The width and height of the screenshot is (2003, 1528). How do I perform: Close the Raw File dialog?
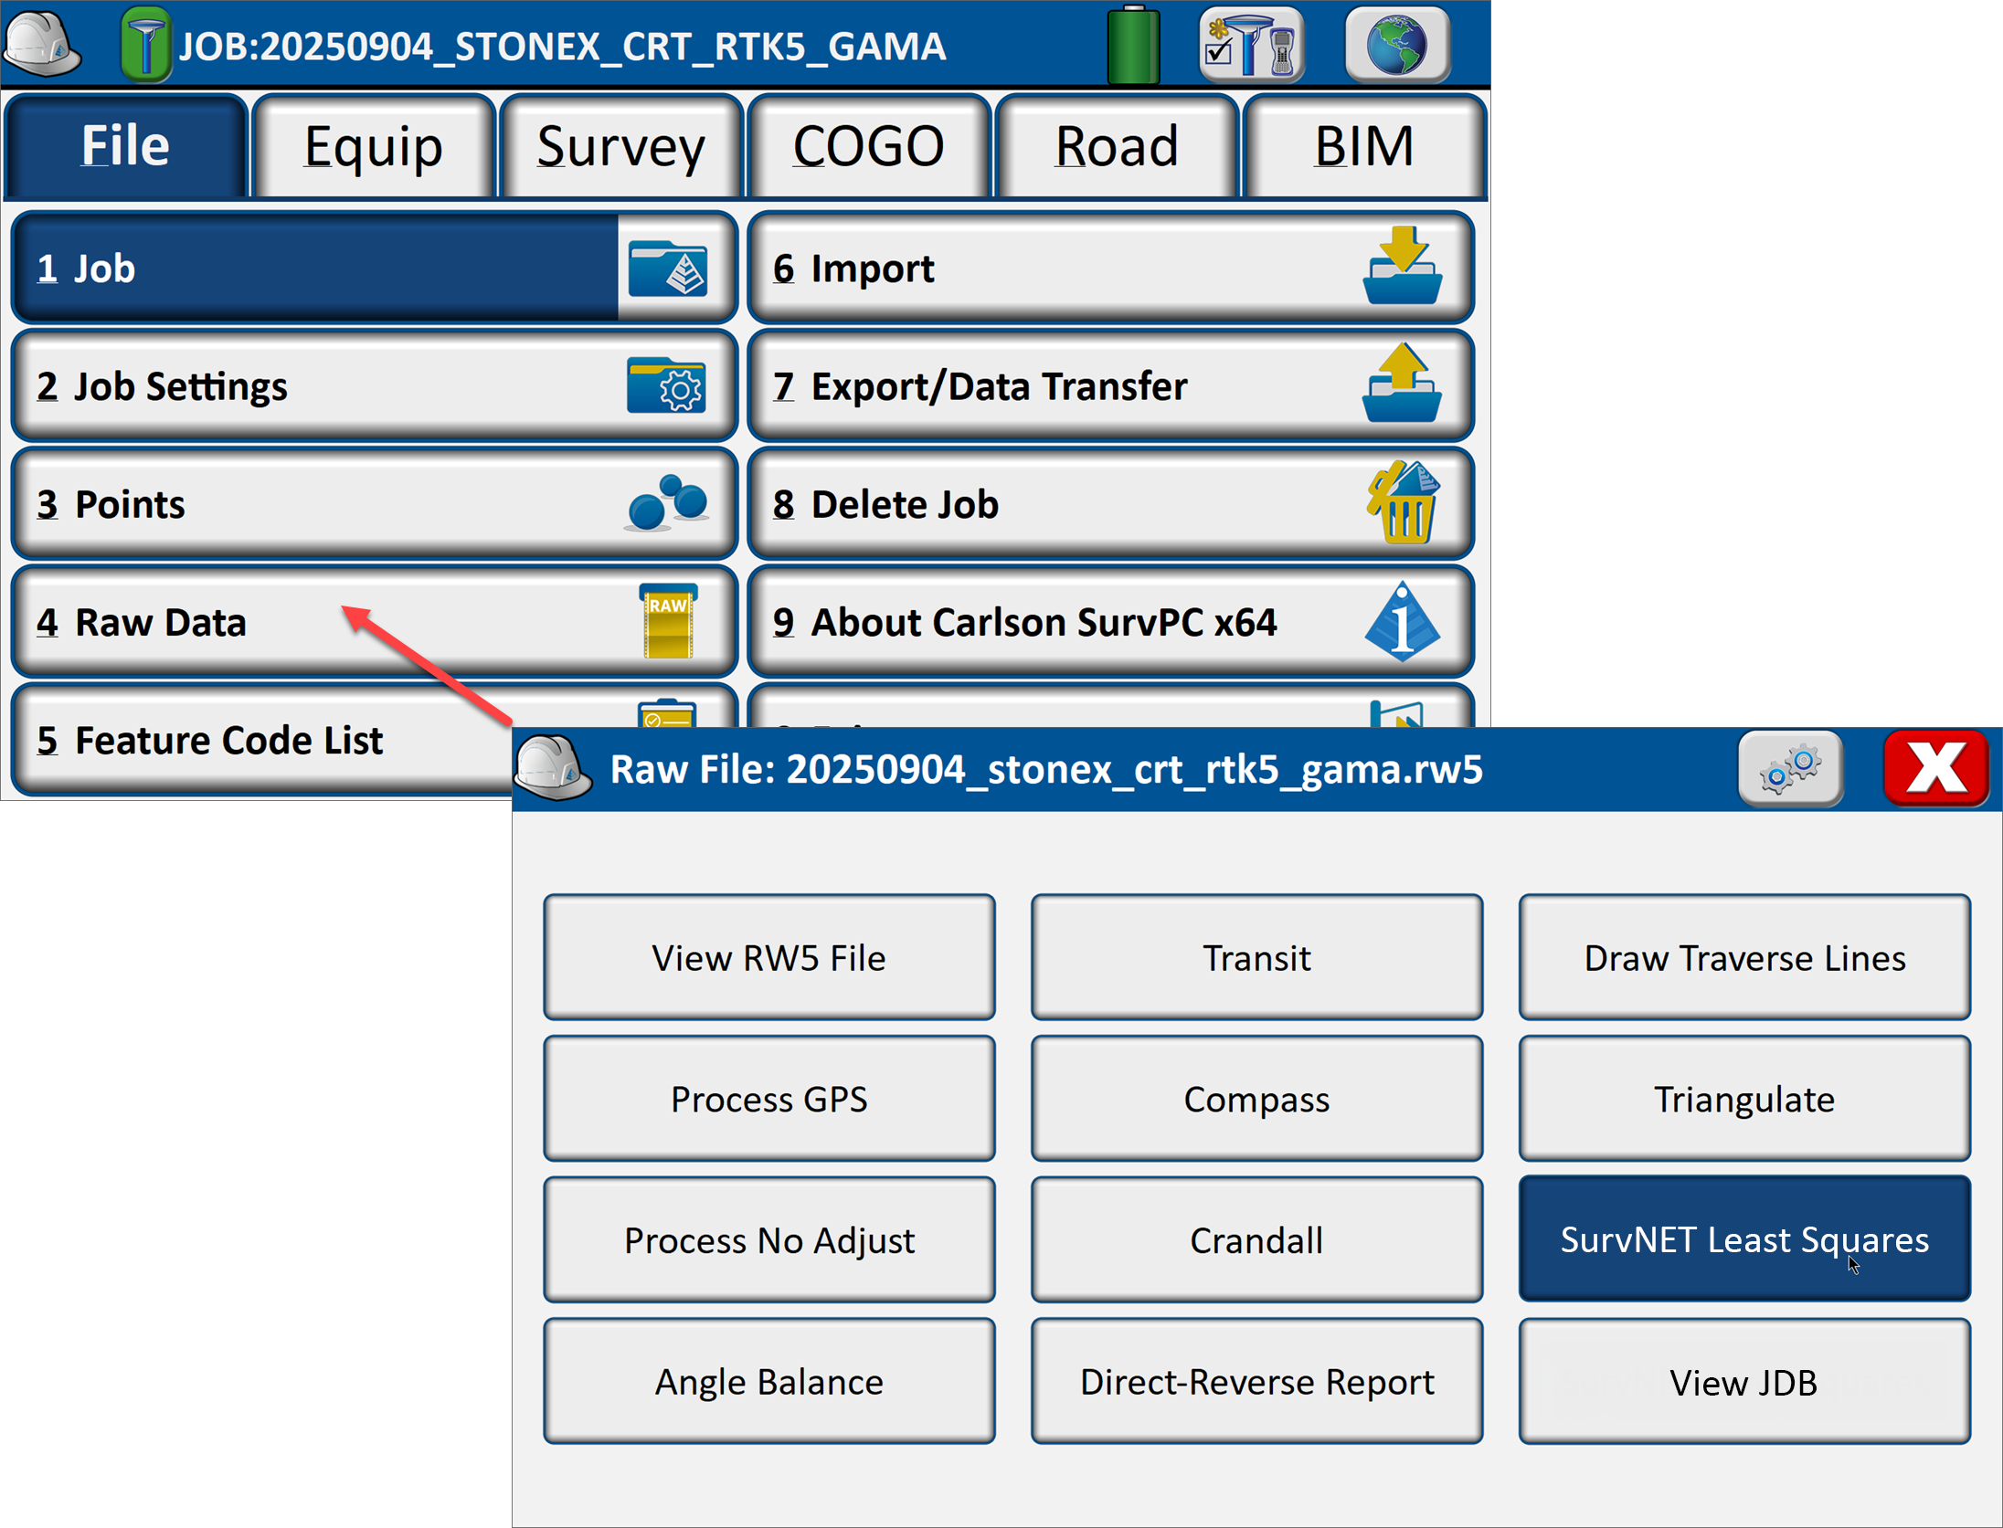[x=1936, y=769]
